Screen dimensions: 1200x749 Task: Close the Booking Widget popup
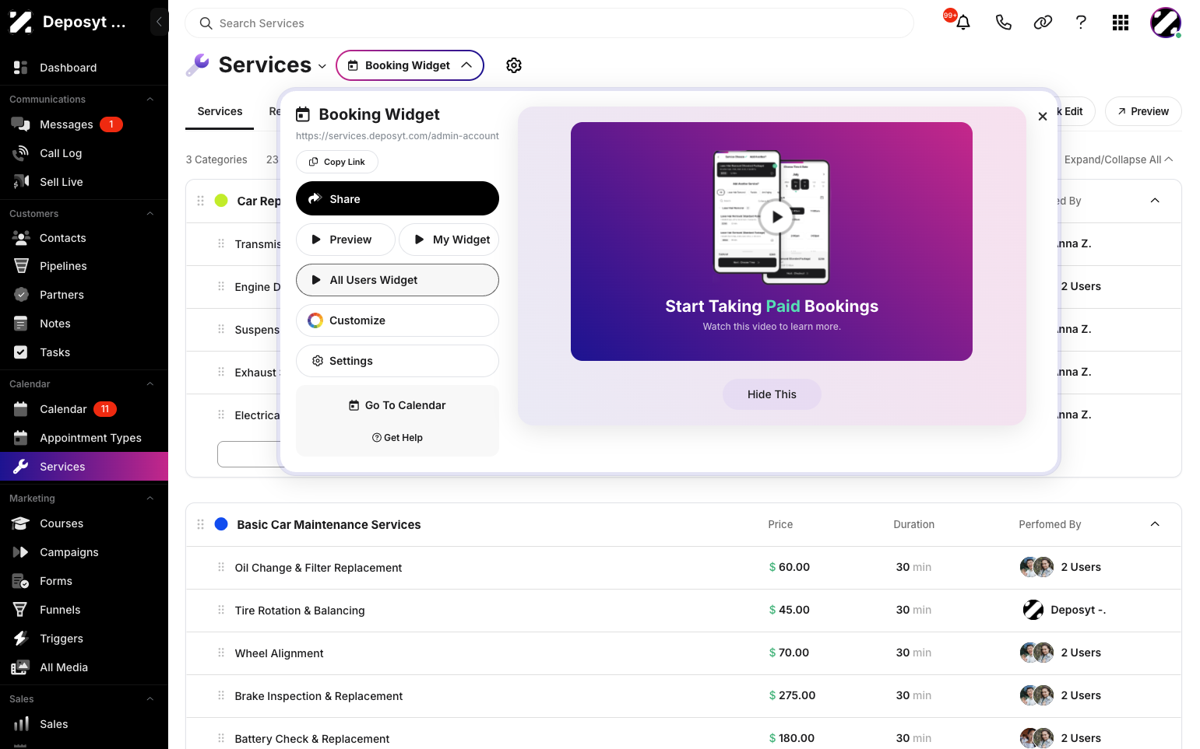[1043, 117]
